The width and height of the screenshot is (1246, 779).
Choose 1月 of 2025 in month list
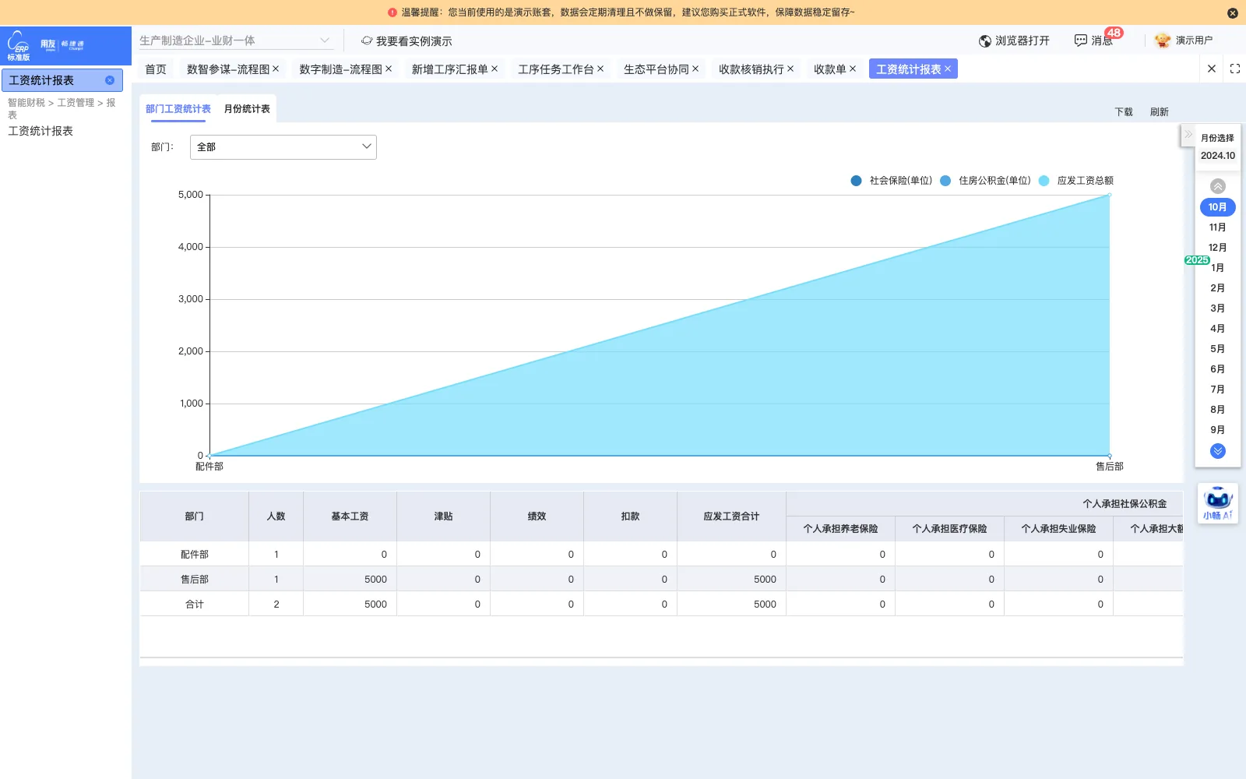click(x=1218, y=268)
